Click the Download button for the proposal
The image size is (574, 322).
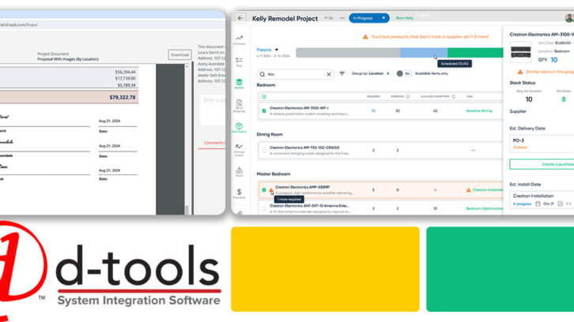(179, 55)
